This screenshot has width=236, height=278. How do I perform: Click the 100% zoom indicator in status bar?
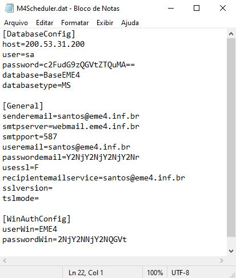point(155,273)
